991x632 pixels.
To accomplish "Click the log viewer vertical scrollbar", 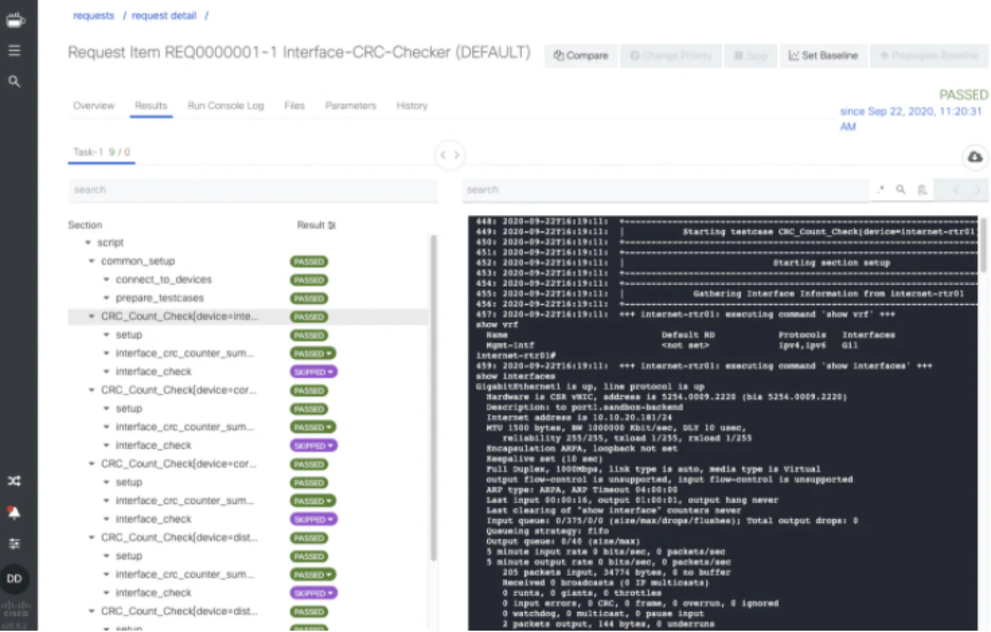I will tap(984, 245).
